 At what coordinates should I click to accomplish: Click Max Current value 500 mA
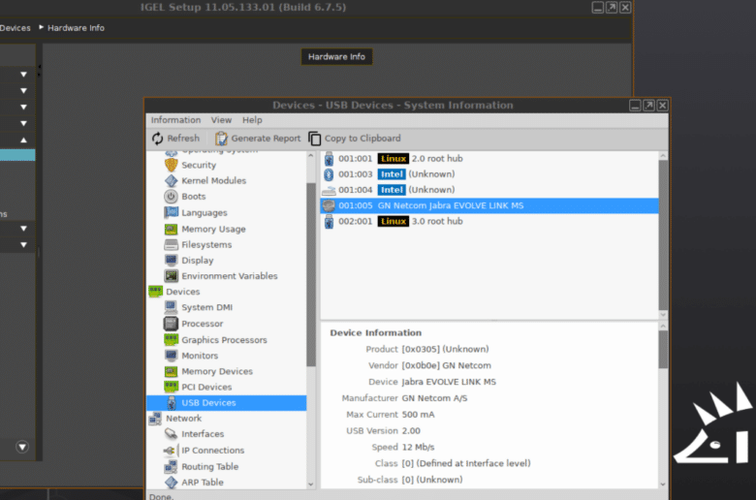(418, 415)
